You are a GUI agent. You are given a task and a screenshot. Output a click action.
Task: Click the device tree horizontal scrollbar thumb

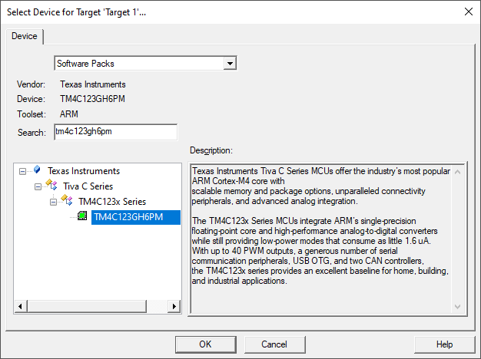[87, 306]
